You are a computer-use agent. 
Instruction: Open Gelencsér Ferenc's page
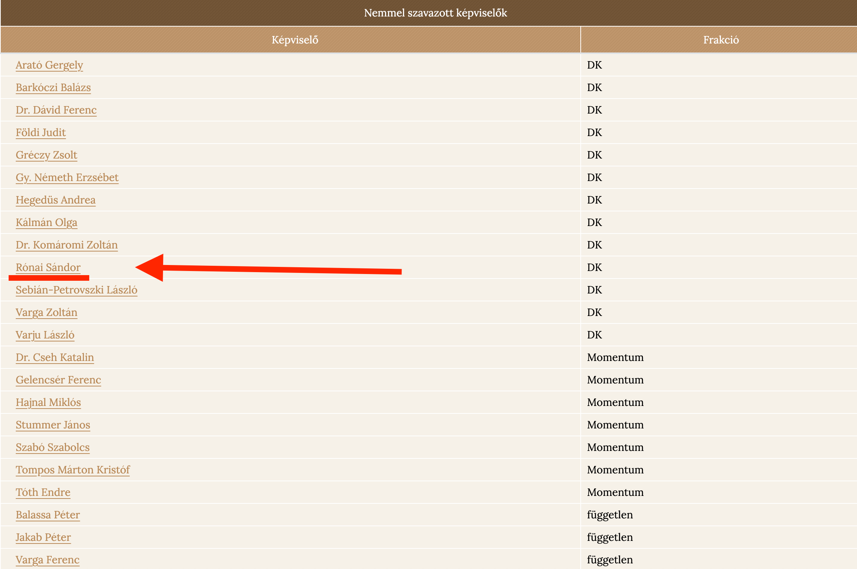click(x=58, y=380)
